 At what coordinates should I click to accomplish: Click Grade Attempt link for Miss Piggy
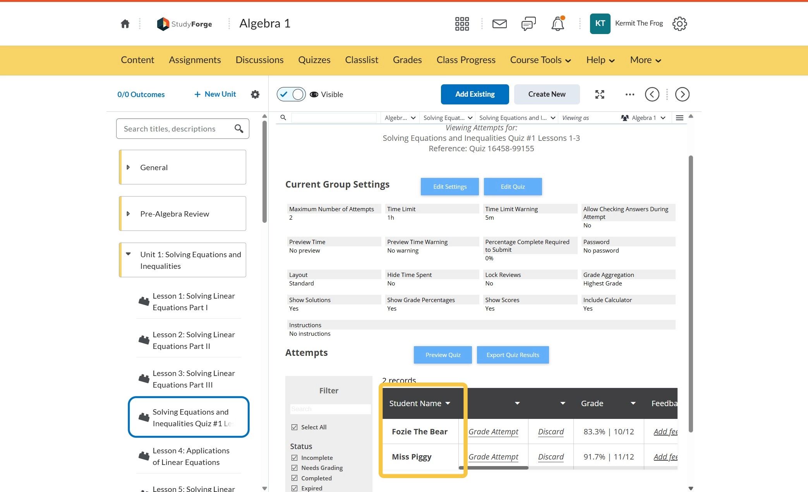pos(493,457)
